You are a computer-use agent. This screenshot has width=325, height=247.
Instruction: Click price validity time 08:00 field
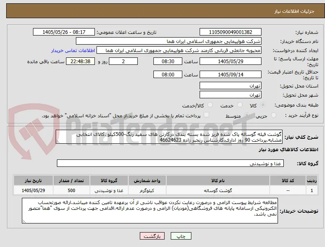[x=168, y=74]
